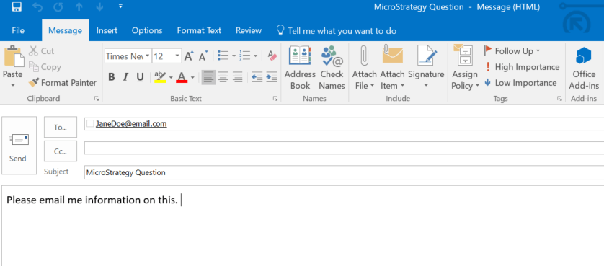This screenshot has height=266, width=604.
Task: Apply a bulleted list
Action: pos(223,56)
